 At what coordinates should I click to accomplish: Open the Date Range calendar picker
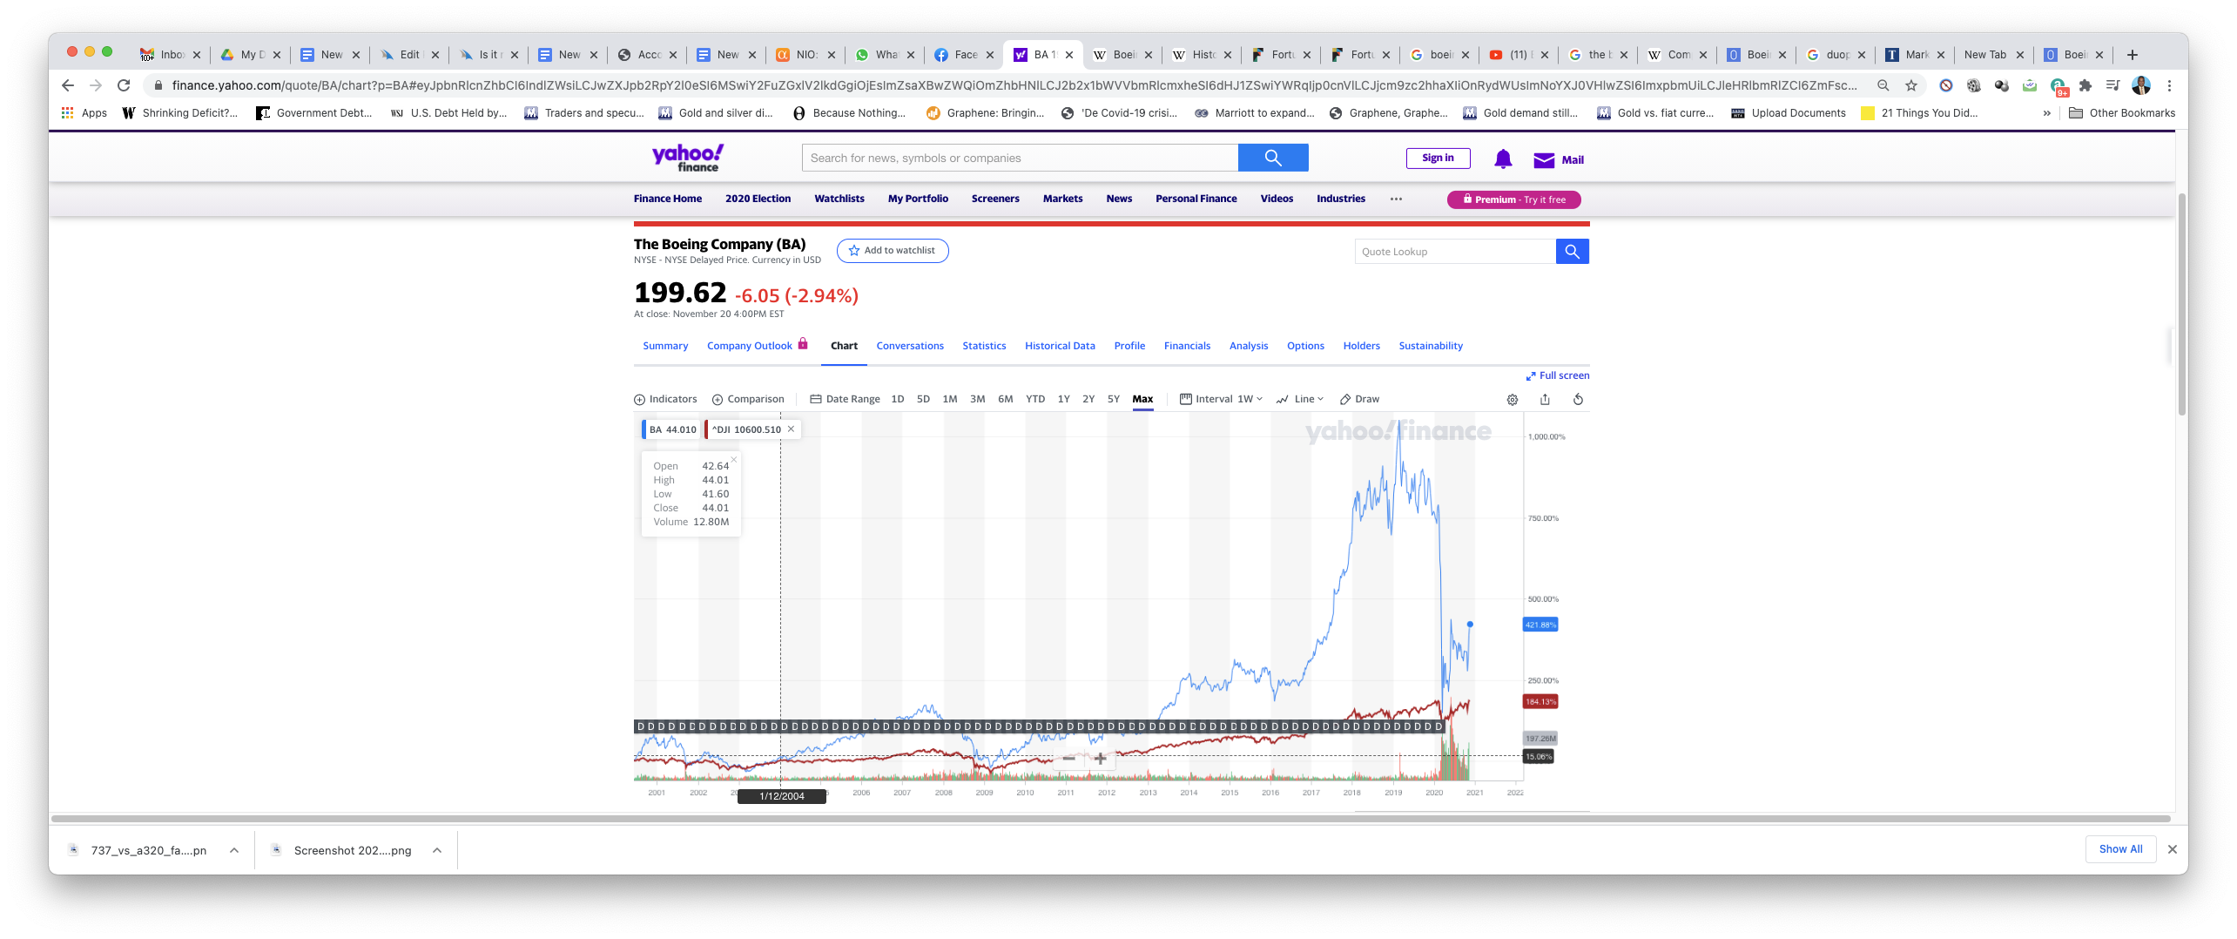coord(845,399)
